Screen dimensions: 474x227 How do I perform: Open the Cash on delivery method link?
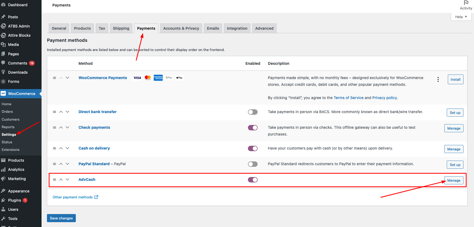[94, 148]
